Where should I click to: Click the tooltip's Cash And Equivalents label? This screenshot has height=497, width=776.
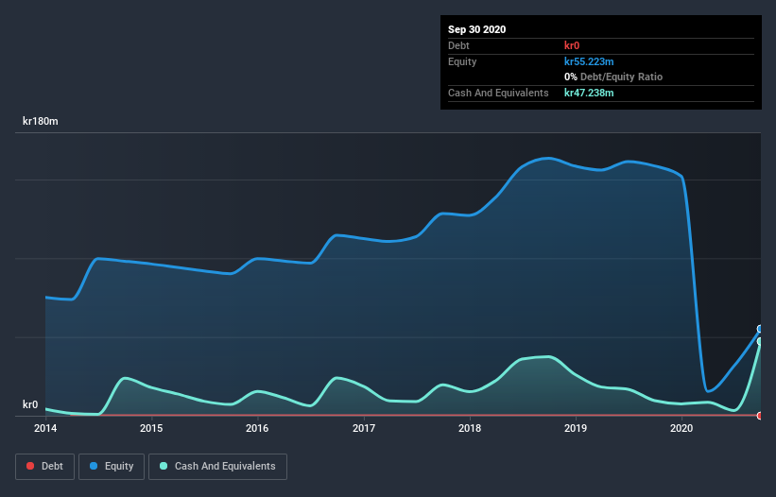(498, 93)
